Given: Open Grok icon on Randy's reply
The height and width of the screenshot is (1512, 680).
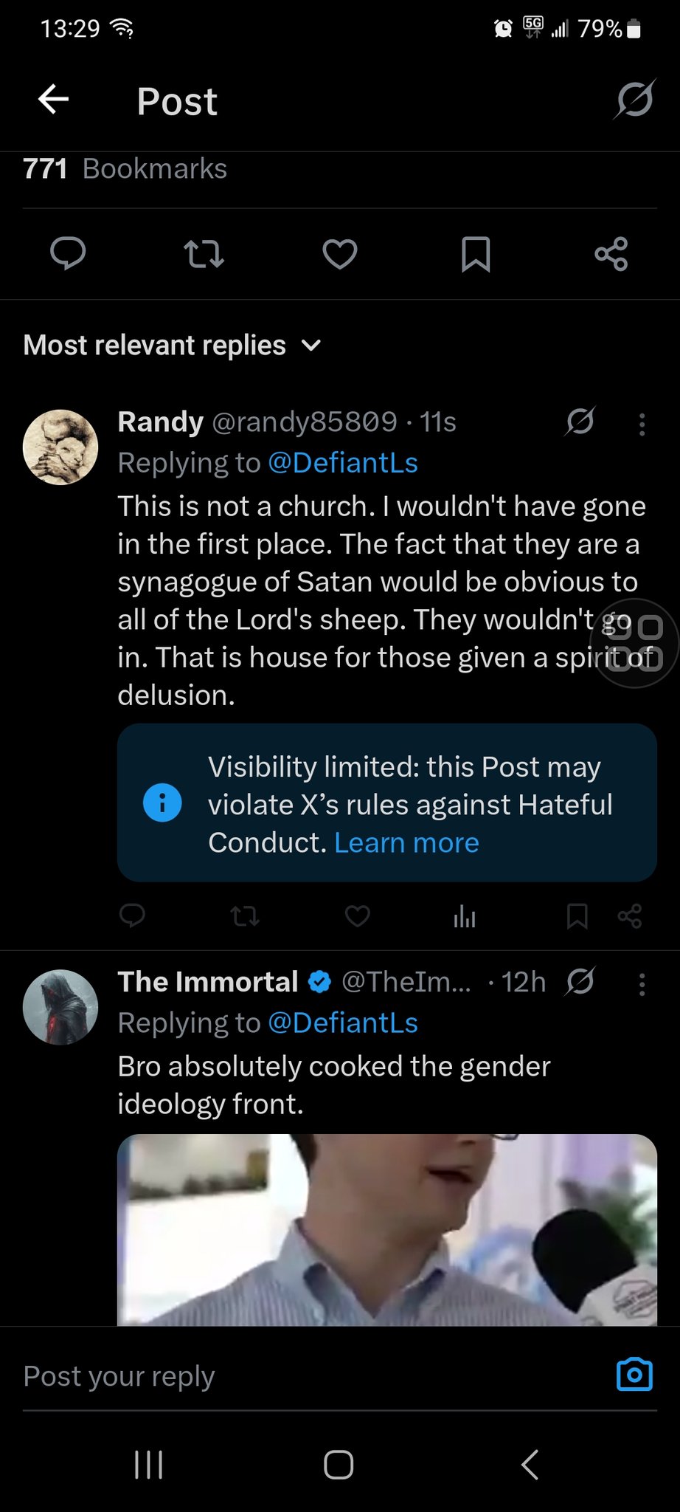Looking at the screenshot, I should [580, 422].
